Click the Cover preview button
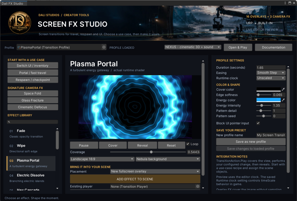Viewport: 297px width, 201px height. (x=113, y=145)
